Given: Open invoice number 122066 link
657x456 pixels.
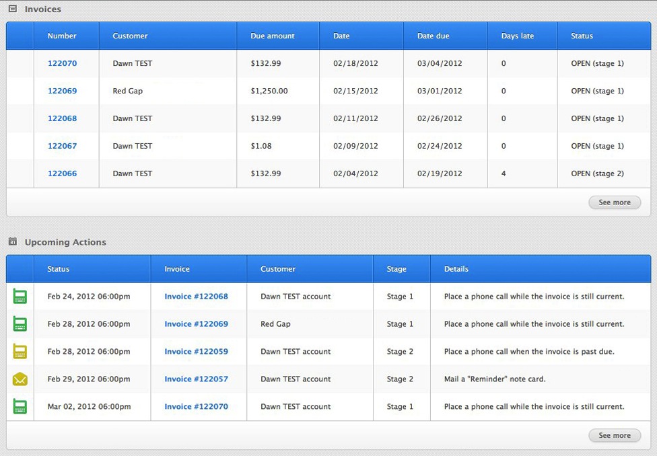Looking at the screenshot, I should [x=62, y=174].
